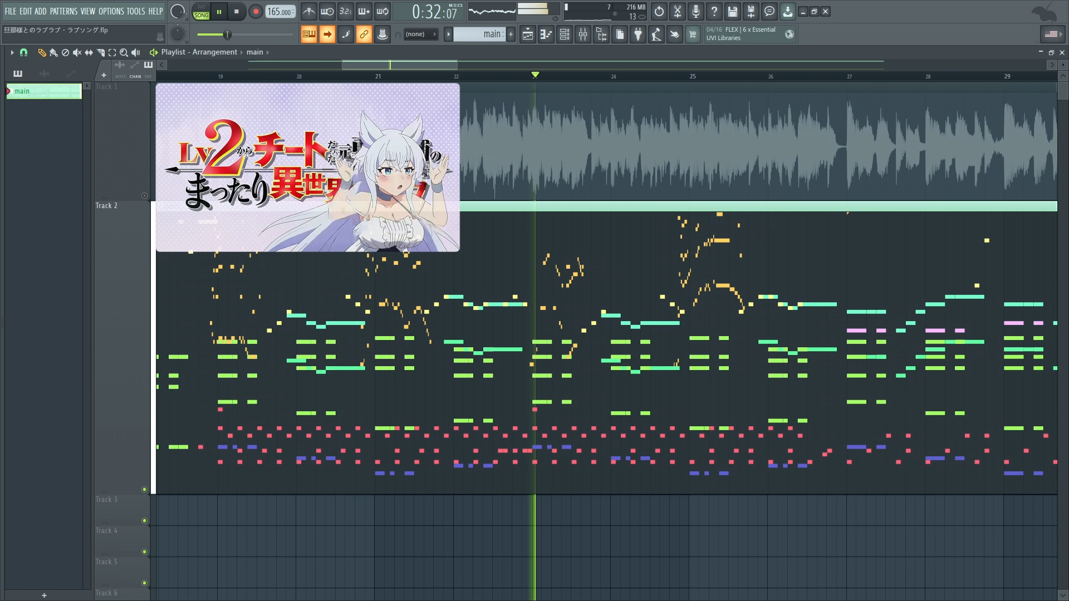Adjust the main volume knob

178,11
